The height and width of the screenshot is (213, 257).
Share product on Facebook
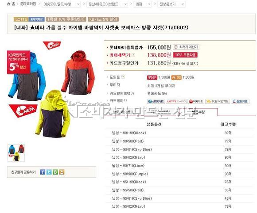pos(43,172)
